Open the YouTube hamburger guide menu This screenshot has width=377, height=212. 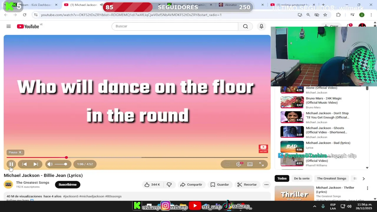click(9, 26)
